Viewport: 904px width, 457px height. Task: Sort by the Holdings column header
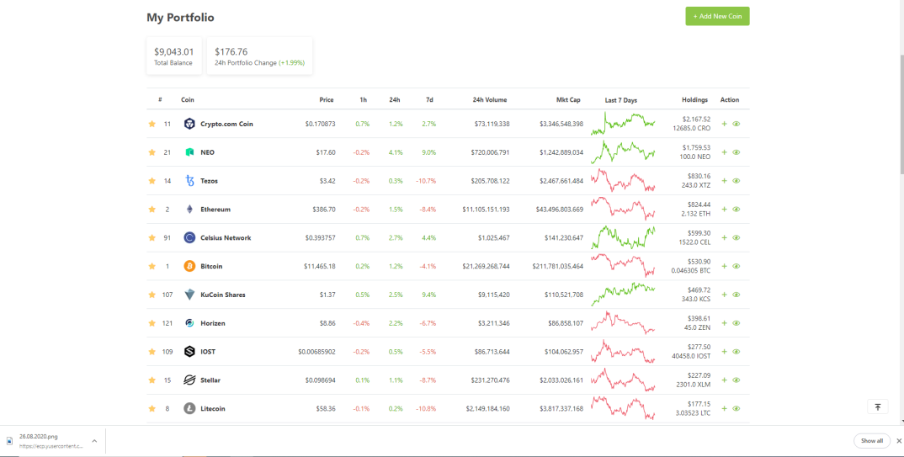694,99
